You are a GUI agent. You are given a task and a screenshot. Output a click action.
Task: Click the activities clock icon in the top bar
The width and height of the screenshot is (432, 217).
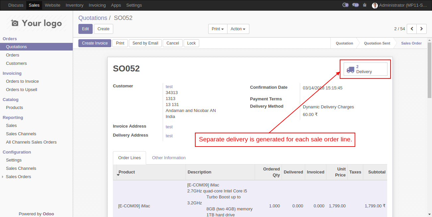[345, 5]
